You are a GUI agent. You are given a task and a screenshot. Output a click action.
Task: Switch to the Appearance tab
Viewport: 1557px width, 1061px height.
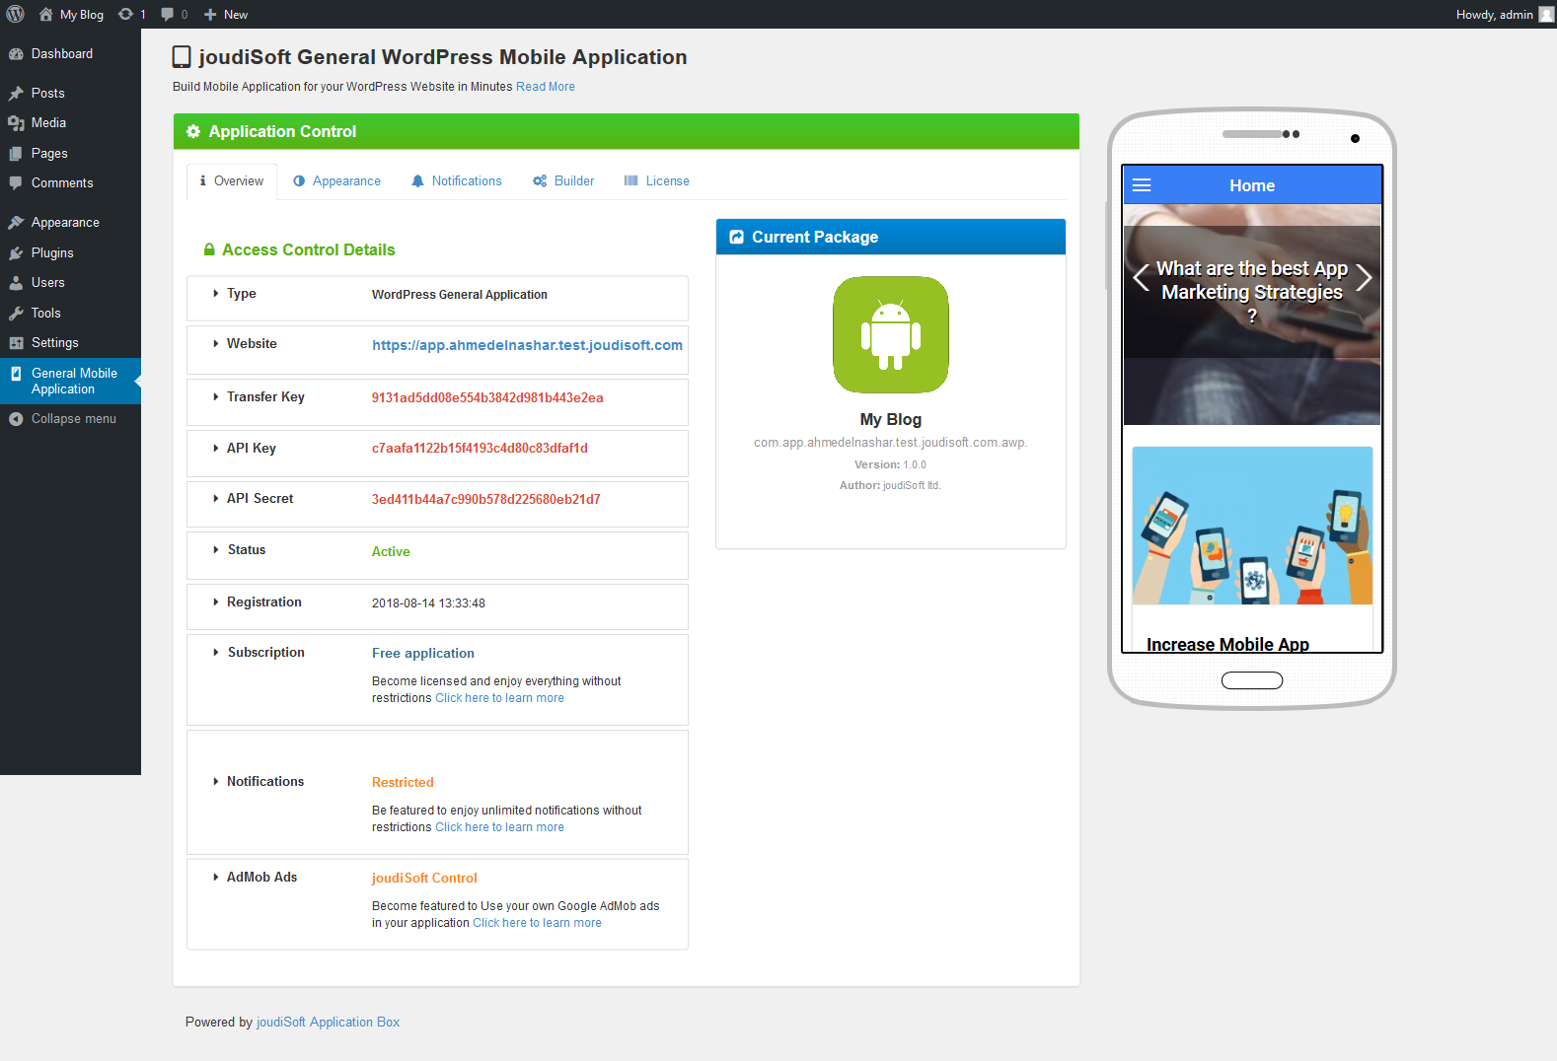(336, 181)
